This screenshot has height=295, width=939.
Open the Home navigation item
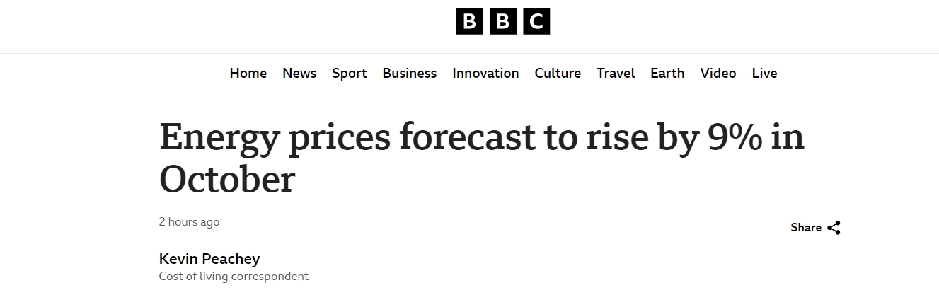point(248,74)
